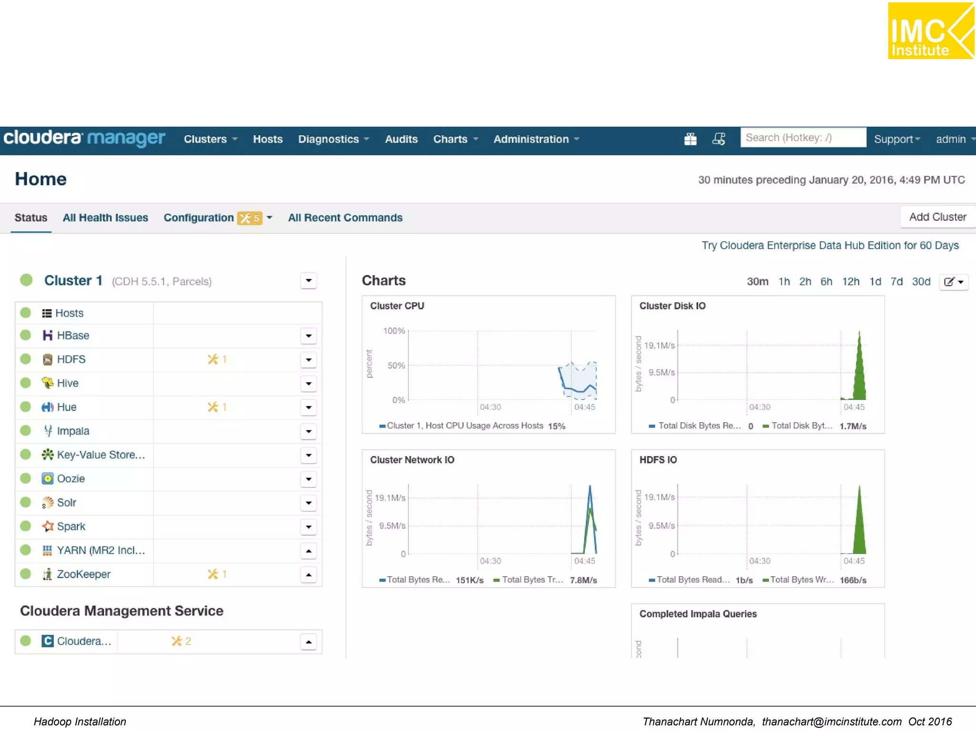976x732 pixels.
Task: Open the Cluster CPU chart title
Action: tap(397, 306)
